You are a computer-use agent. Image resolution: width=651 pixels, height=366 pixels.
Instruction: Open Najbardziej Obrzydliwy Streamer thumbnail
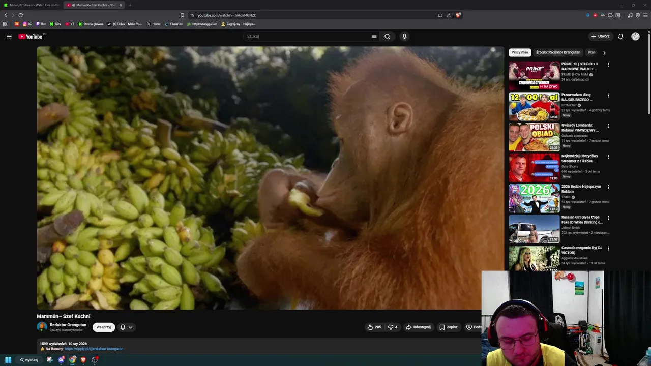click(x=534, y=168)
